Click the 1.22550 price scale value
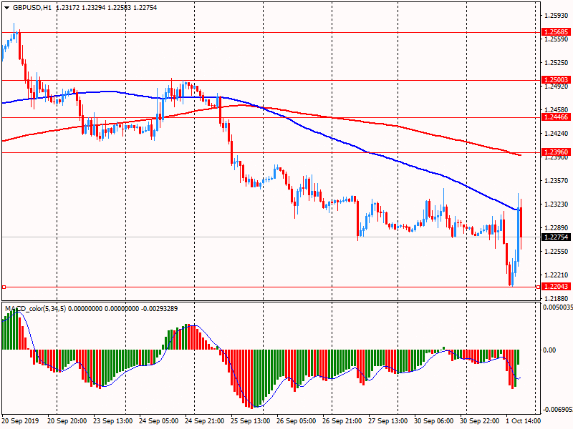573x429 pixels. [557, 252]
